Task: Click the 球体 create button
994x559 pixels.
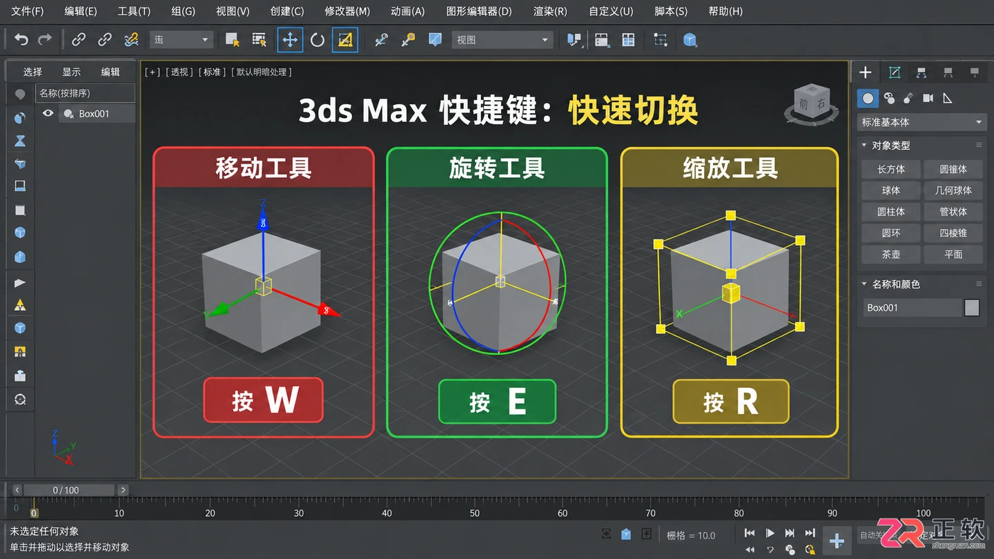Action: click(891, 190)
